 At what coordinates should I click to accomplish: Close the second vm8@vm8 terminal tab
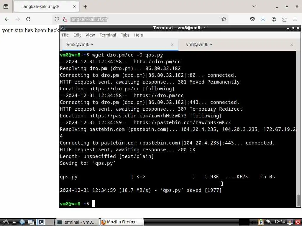[292, 45]
